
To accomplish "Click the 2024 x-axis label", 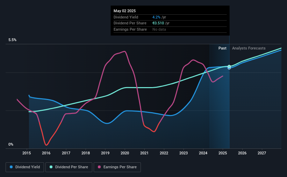I will (x=203, y=153).
